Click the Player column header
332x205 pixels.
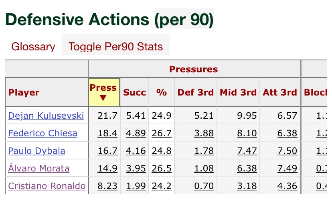24,93
